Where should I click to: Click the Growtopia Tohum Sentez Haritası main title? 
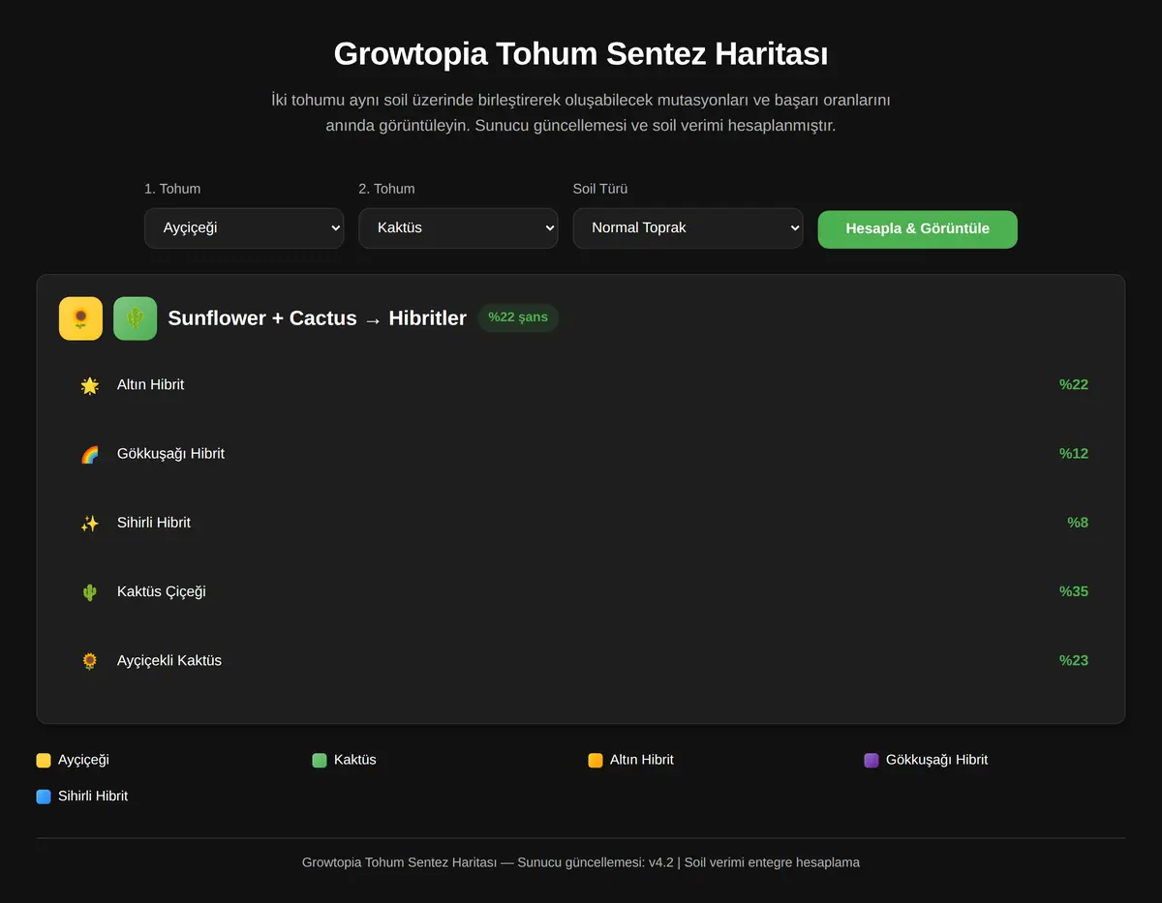click(581, 53)
